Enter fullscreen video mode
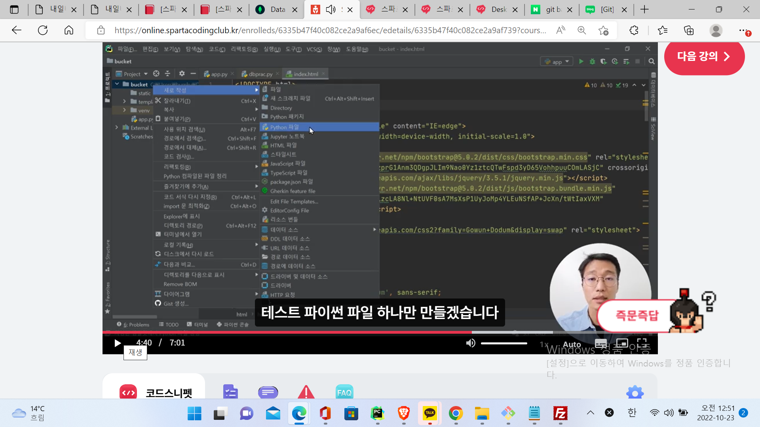The image size is (760, 427). point(642,343)
